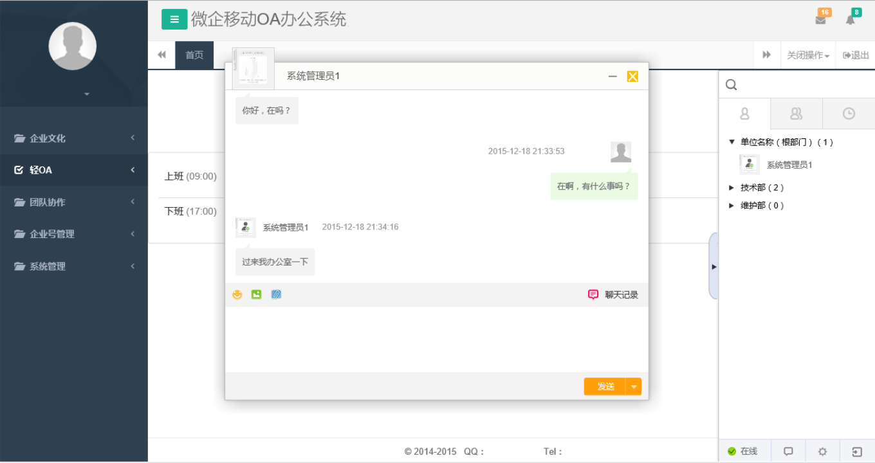Open the settings gear in panel footer
This screenshot has height=463, width=875.
coord(822,451)
